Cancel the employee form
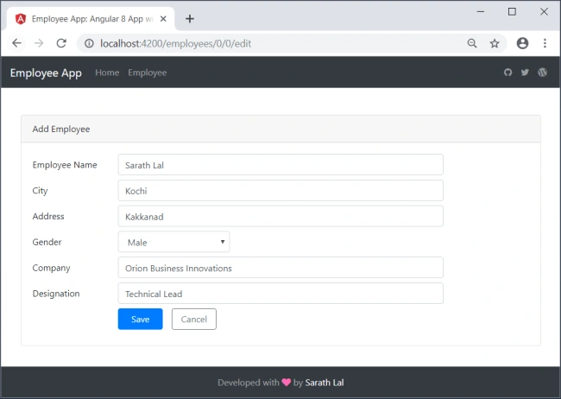The height and width of the screenshot is (399, 561). point(194,320)
